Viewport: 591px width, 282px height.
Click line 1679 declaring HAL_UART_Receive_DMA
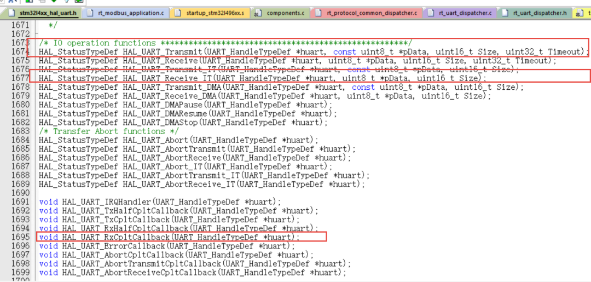point(265,96)
